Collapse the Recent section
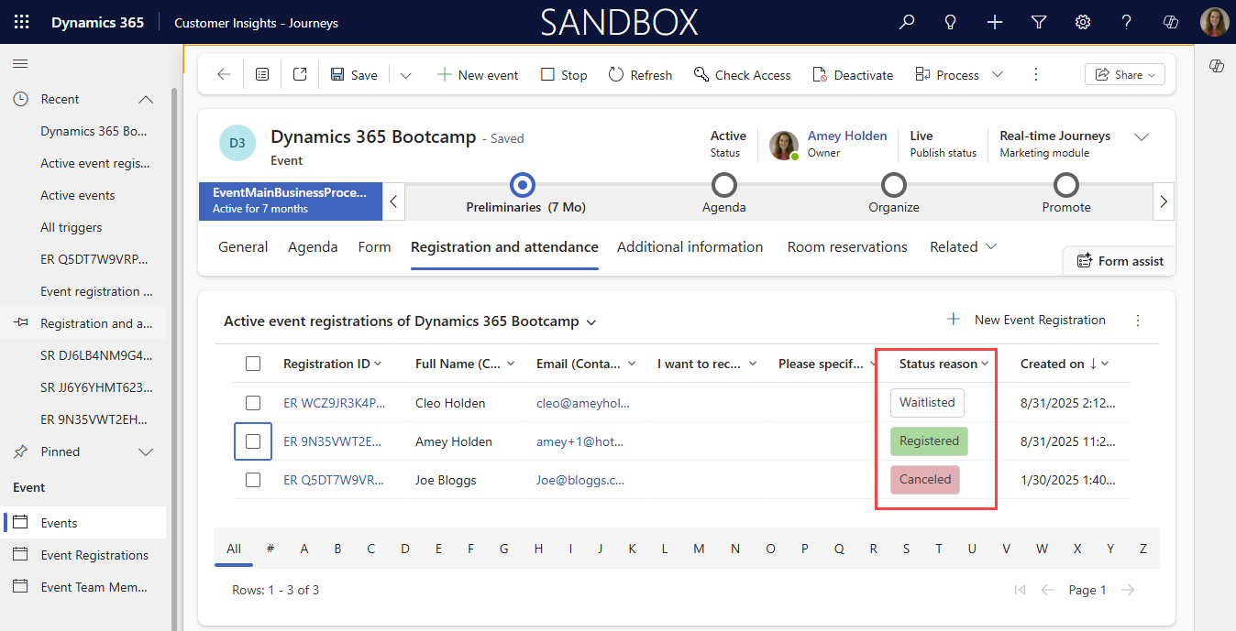The image size is (1236, 631). 146,99
